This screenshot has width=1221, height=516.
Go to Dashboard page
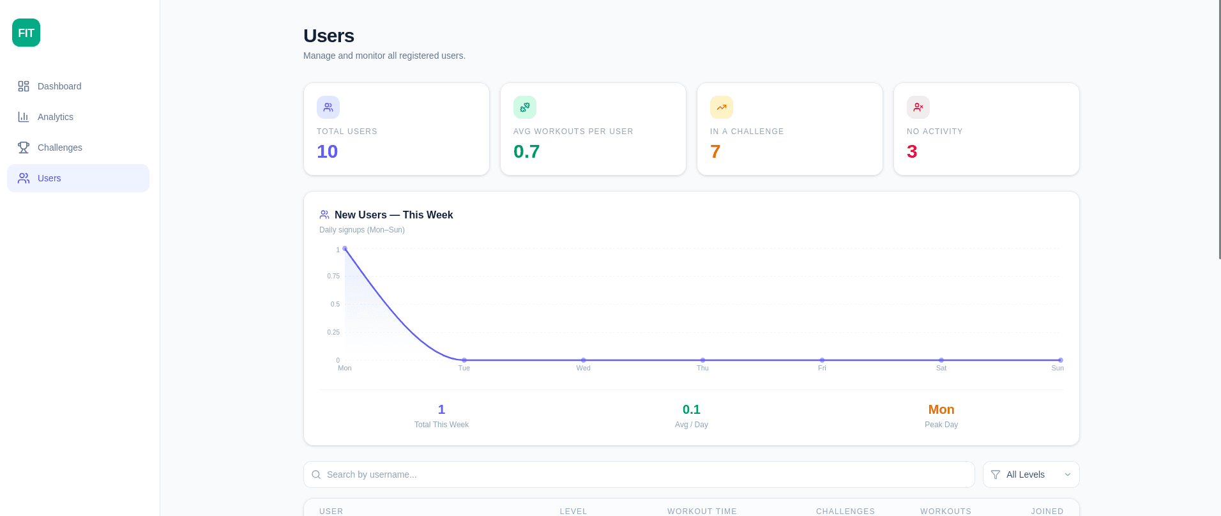pos(78,86)
